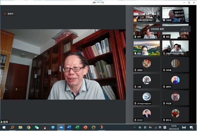
Task: Open Word from the taskbar
Action: pyautogui.click(x=69, y=127)
